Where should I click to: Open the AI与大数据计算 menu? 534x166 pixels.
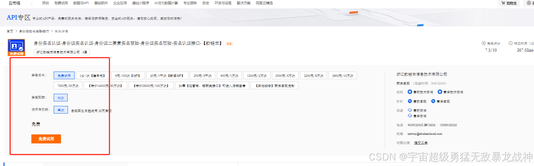tap(166, 3)
